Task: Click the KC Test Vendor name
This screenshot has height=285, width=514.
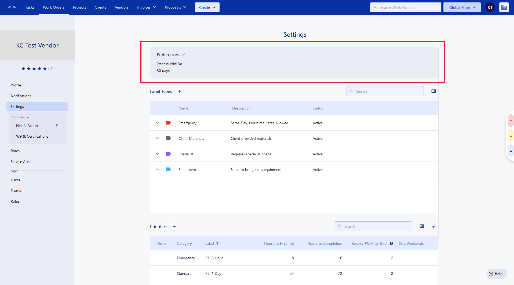Action: 37,45
